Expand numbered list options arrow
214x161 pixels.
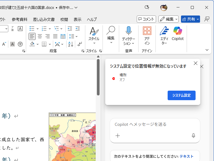point(50,29)
